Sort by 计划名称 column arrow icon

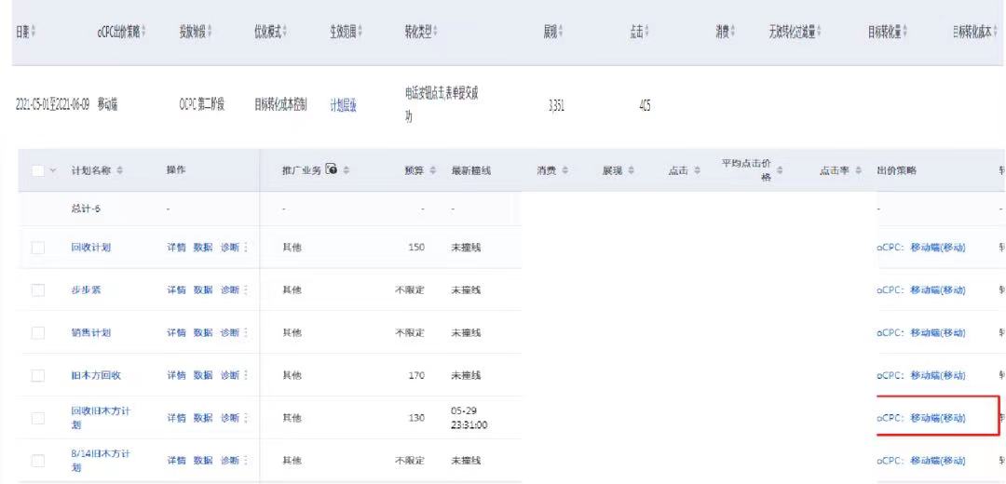point(120,170)
